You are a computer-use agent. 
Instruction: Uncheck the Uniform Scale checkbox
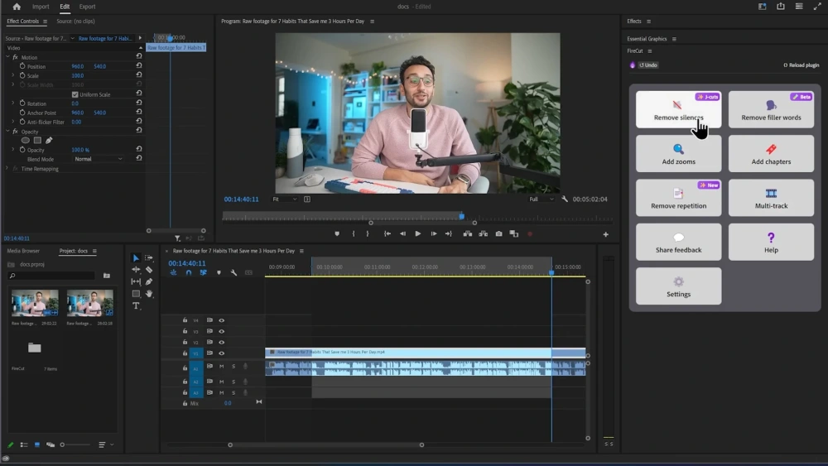pyautogui.click(x=75, y=94)
